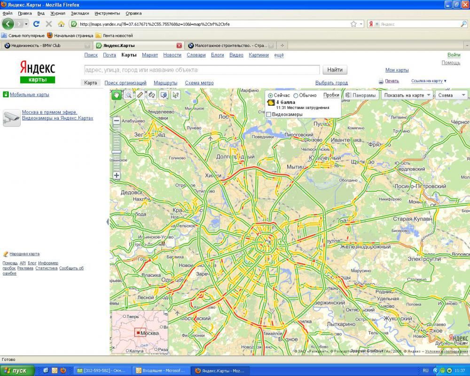Open the Закладки menu
Screen dimensions: 470x376
80,13
